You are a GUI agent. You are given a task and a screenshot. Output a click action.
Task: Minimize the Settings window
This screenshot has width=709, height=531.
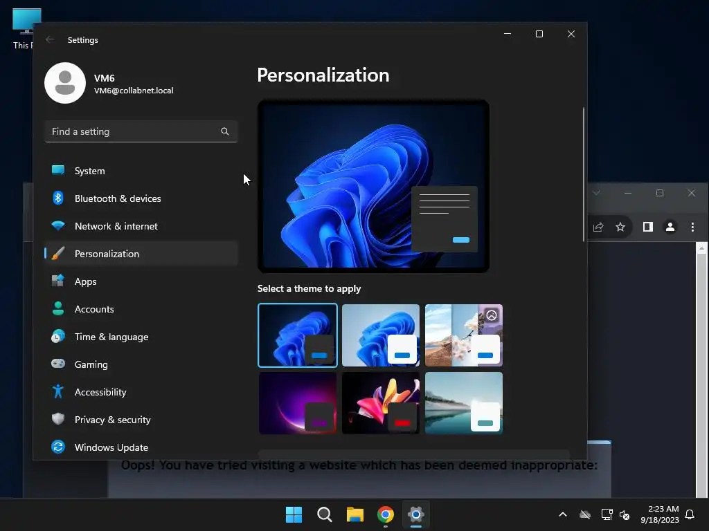(x=508, y=34)
